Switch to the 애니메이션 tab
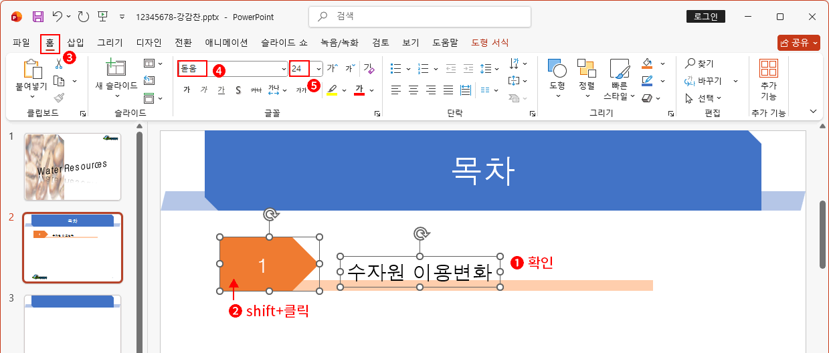 pos(227,43)
